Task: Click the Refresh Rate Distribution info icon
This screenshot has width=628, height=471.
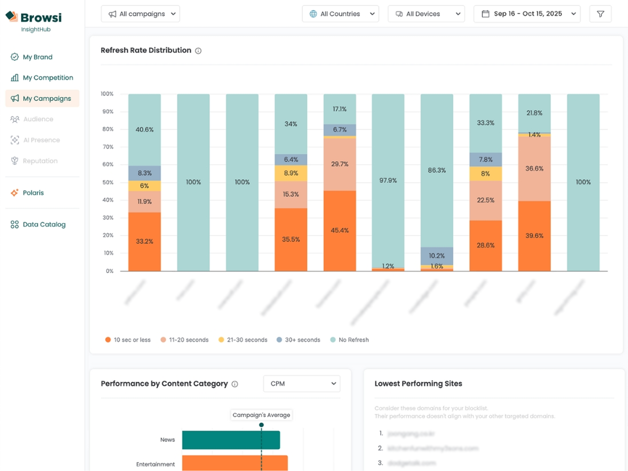Action: (x=198, y=51)
